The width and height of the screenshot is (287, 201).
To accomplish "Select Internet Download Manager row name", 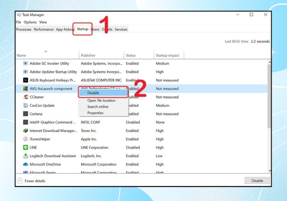I will [53, 131].
